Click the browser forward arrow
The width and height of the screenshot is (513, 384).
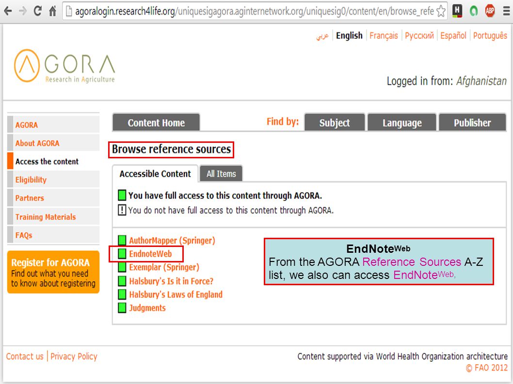coord(23,12)
